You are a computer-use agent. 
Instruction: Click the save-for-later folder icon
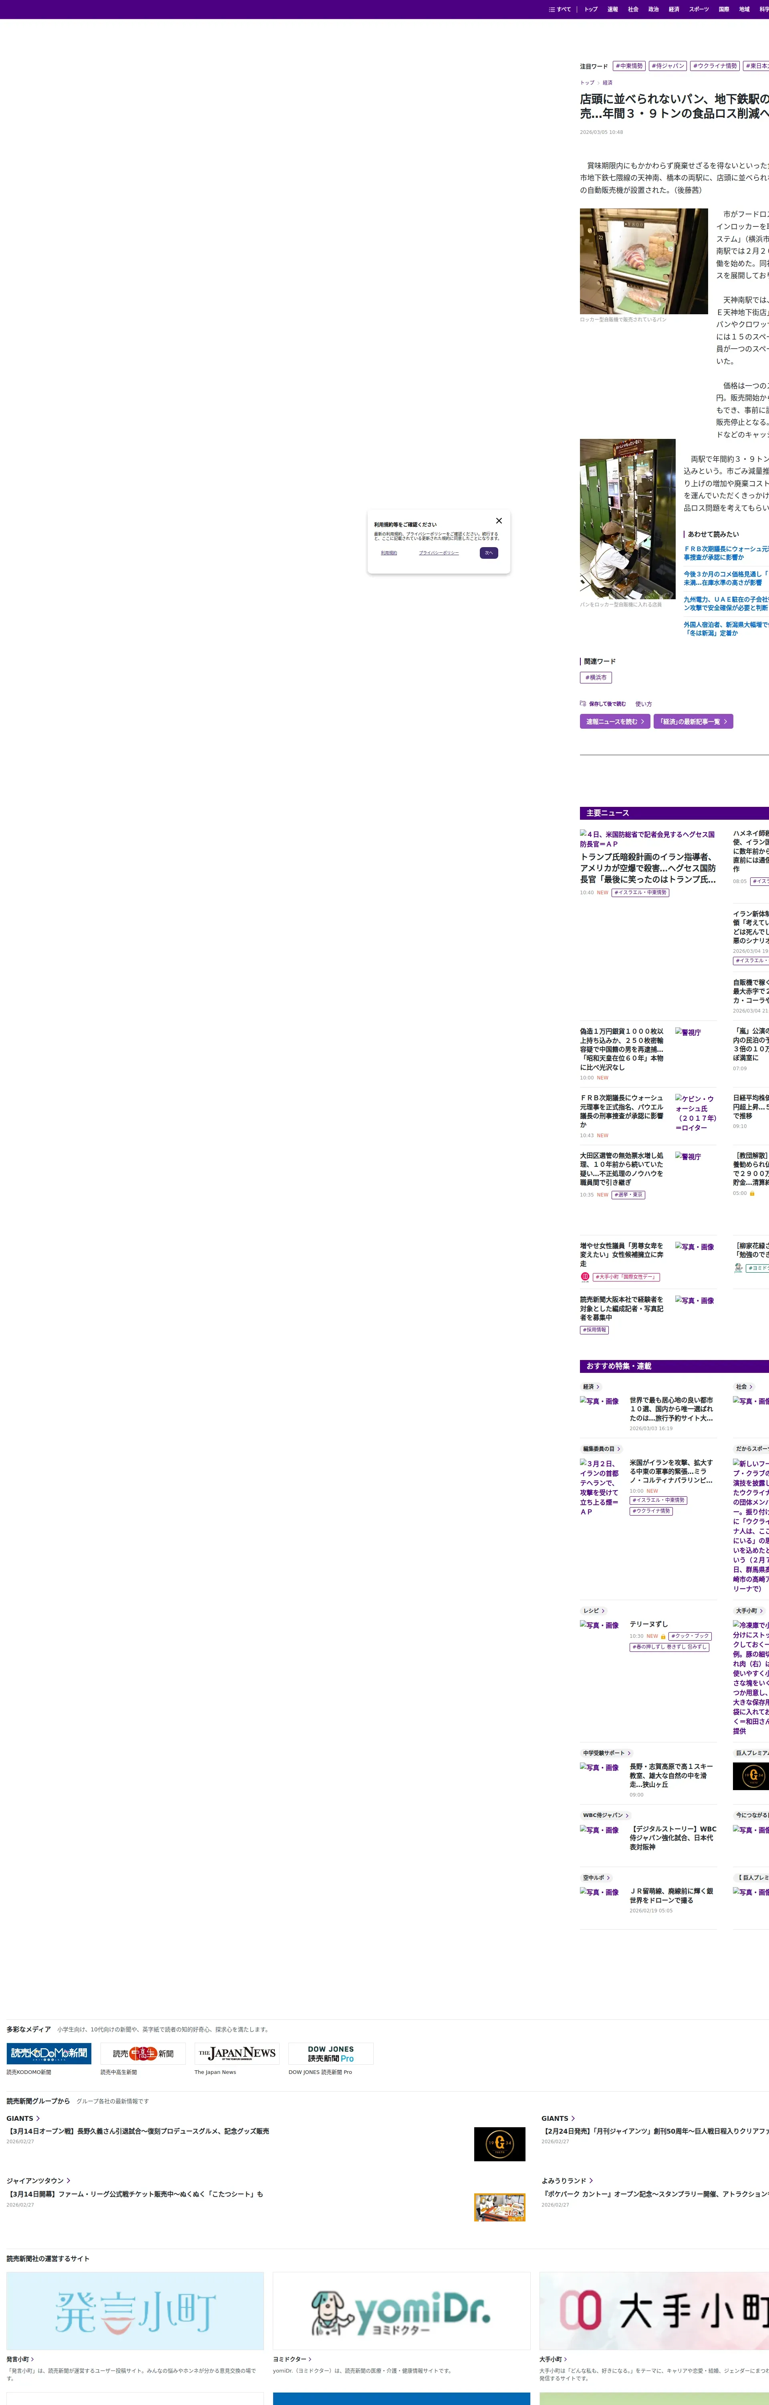click(x=583, y=704)
